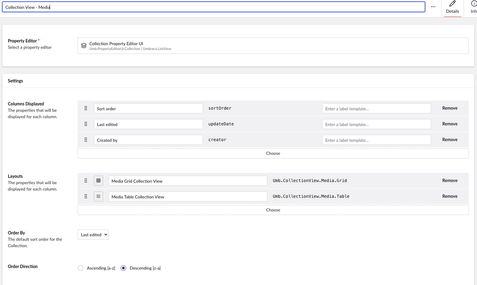Select Descending [z-a] order direction
477x285 pixels.
pyautogui.click(x=123, y=268)
